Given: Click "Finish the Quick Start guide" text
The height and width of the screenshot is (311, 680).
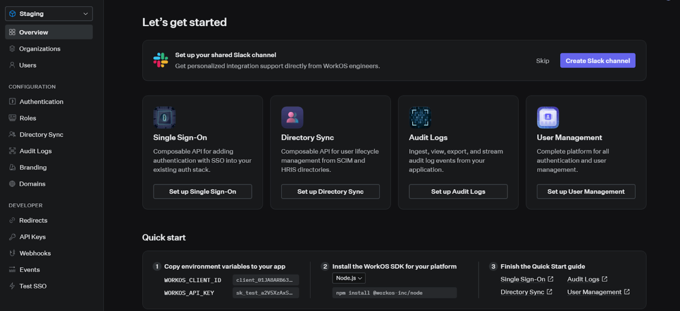Looking at the screenshot, I should click(543, 266).
